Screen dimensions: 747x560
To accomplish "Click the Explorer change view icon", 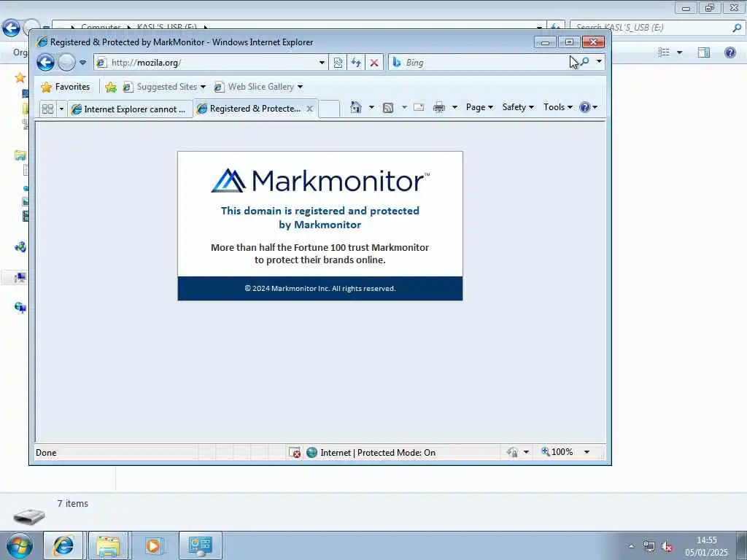I will (x=664, y=52).
